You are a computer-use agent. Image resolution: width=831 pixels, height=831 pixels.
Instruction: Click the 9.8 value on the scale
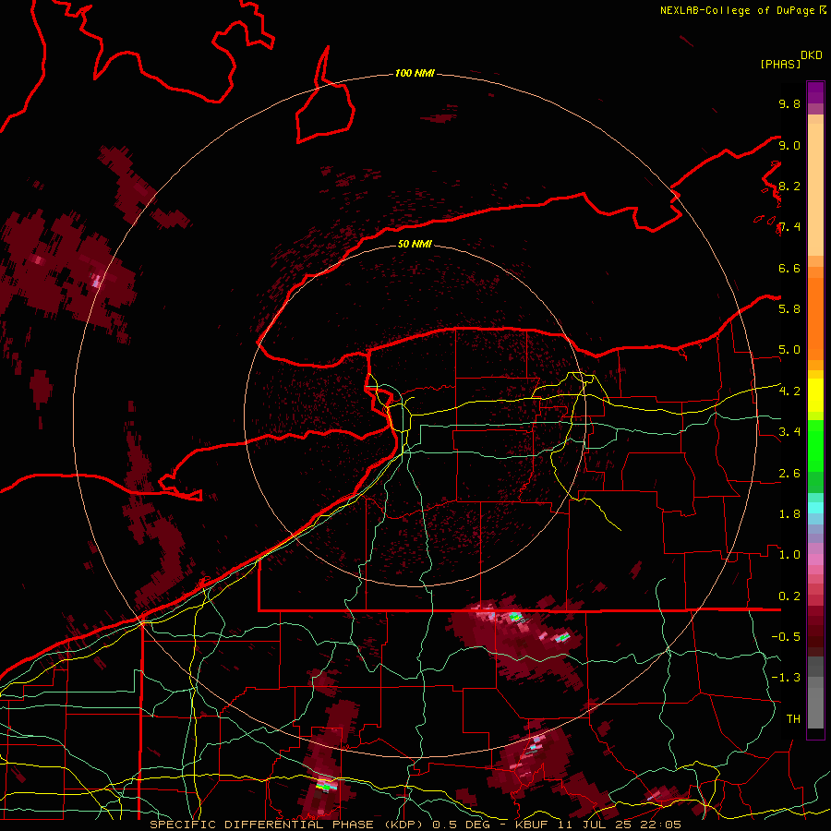789,103
